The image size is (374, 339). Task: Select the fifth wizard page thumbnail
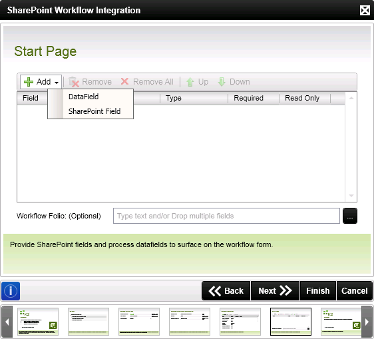(240, 322)
